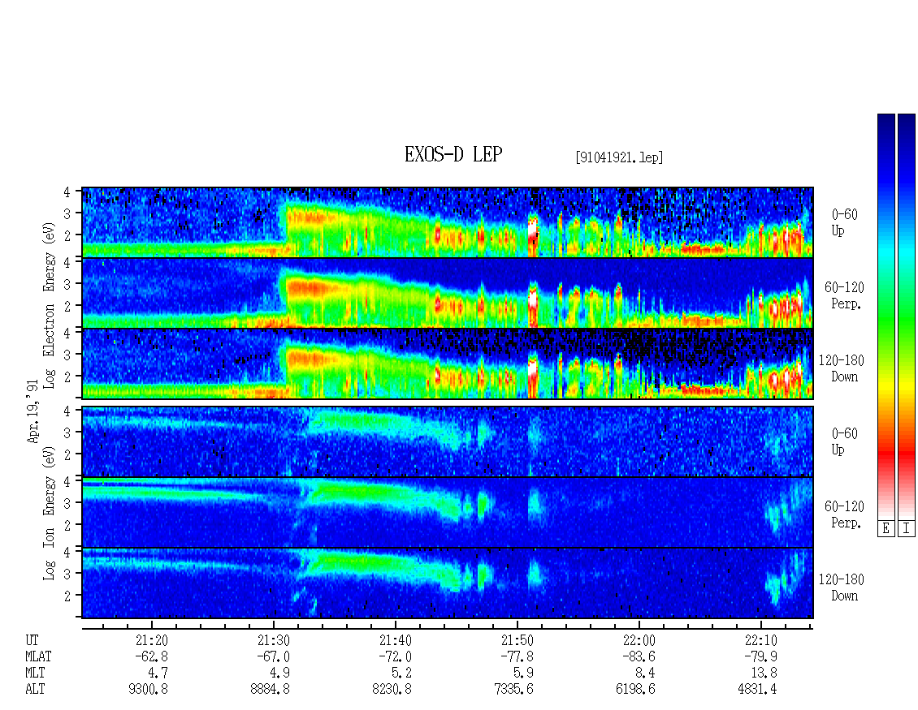This screenshot has width=918, height=710.
Task: Select MLAT value -72.0
Action: click(395, 656)
